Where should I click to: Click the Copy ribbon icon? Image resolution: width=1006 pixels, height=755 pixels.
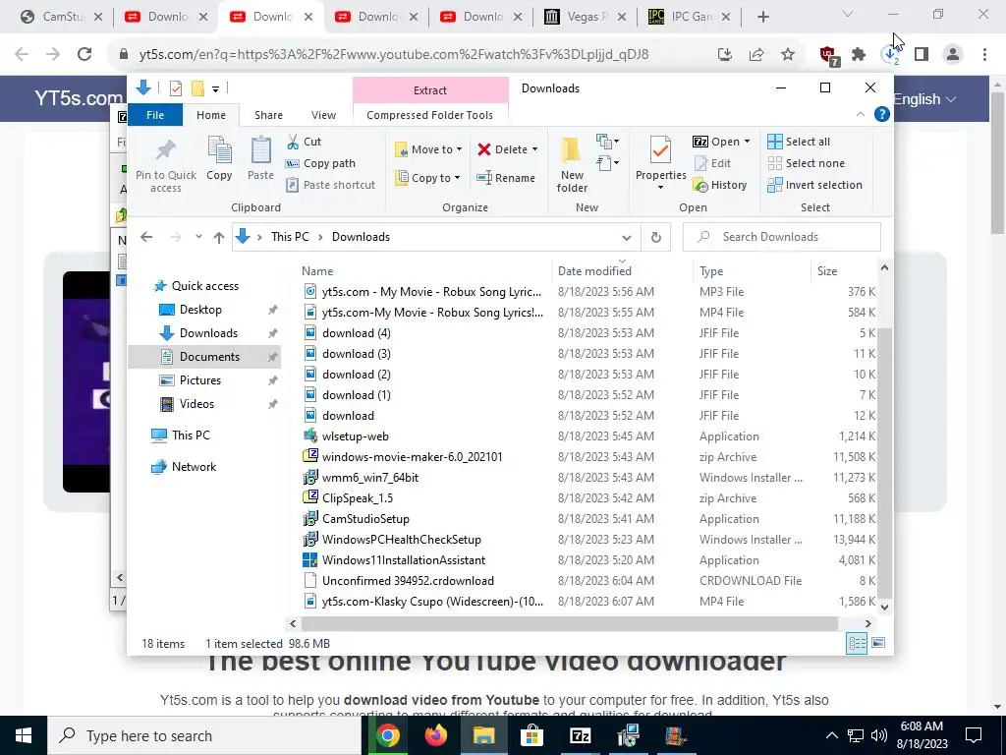point(219,150)
